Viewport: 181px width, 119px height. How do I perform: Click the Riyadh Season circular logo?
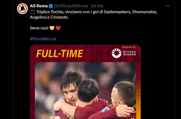click(116, 53)
